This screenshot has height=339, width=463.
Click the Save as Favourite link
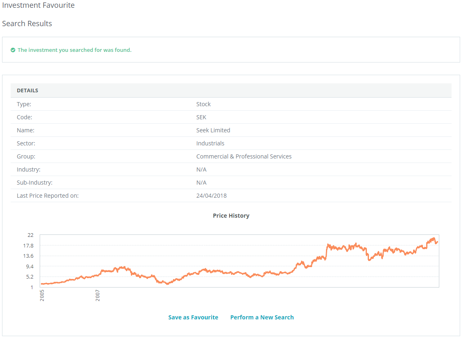click(x=193, y=317)
